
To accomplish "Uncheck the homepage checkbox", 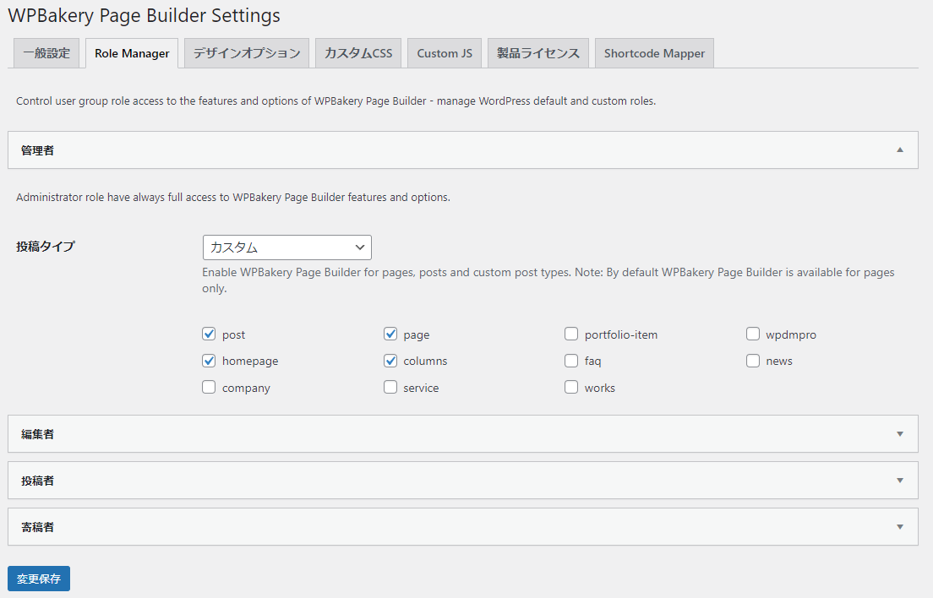I will (x=209, y=360).
